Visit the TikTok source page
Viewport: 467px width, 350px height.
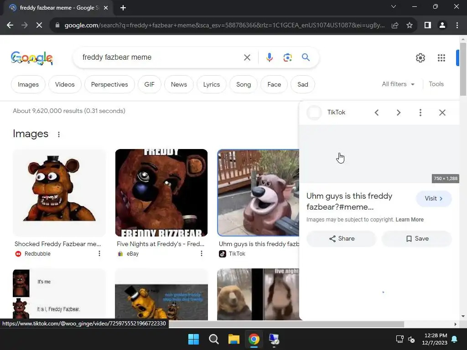click(434, 199)
